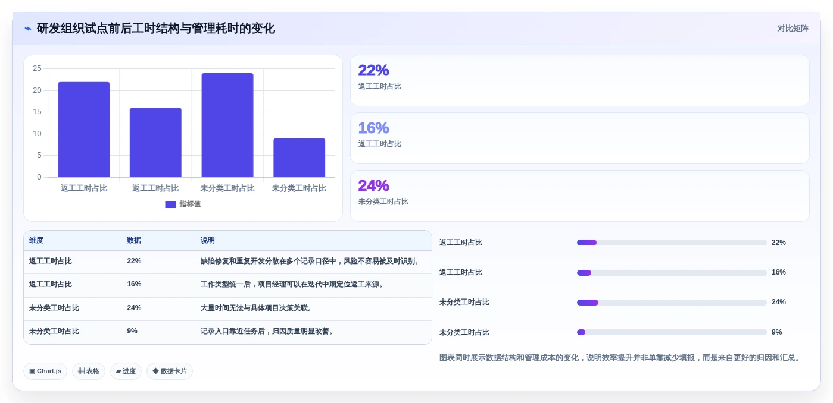The width and height of the screenshot is (833, 403).
Task: Click the 9% cell in the table
Action: (132, 332)
